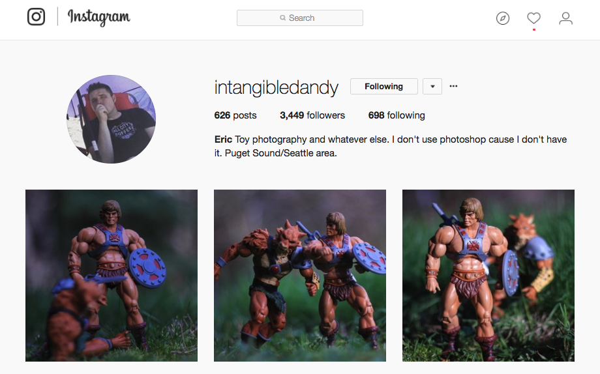Toggle the Following button to unfollow
600x374 pixels.
[383, 87]
